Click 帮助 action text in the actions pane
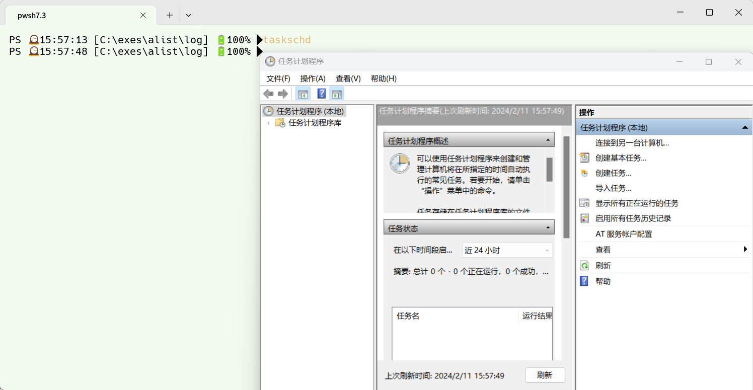This screenshot has height=390, width=753. (x=603, y=281)
